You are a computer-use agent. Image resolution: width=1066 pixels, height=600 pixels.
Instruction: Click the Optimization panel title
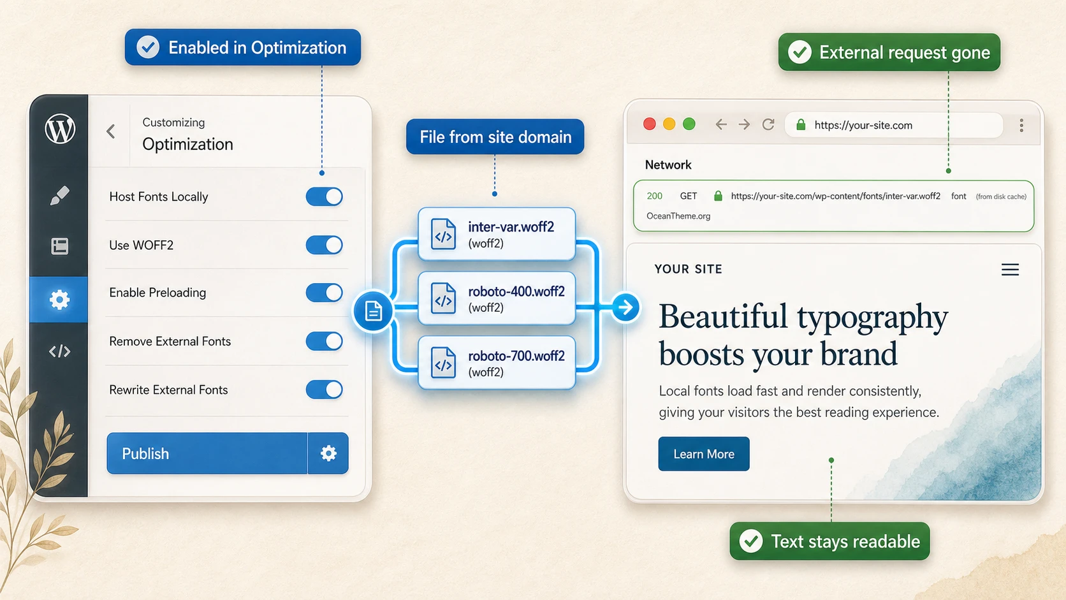pos(187,144)
